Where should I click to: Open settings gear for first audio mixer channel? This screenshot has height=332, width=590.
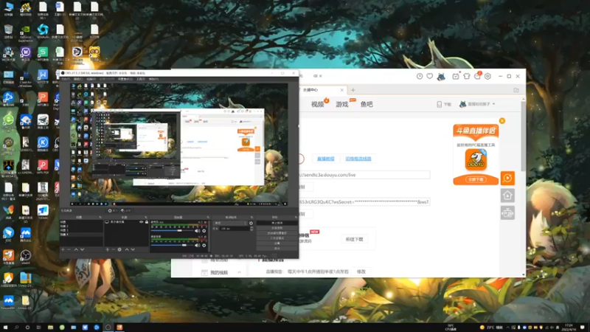[204, 231]
